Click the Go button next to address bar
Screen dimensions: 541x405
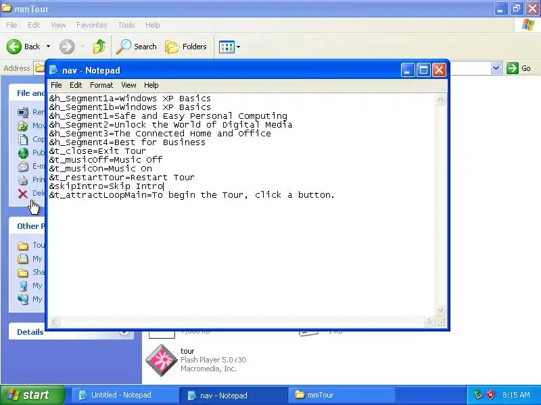[x=519, y=68]
